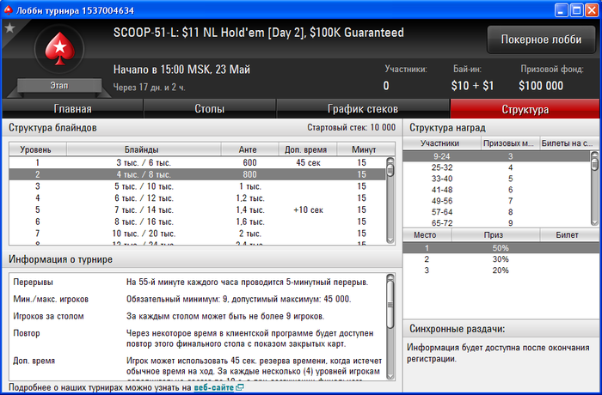Click the tournament info scrollbar thumb
Image resolution: width=602 pixels, height=395 pixels.
(390, 305)
